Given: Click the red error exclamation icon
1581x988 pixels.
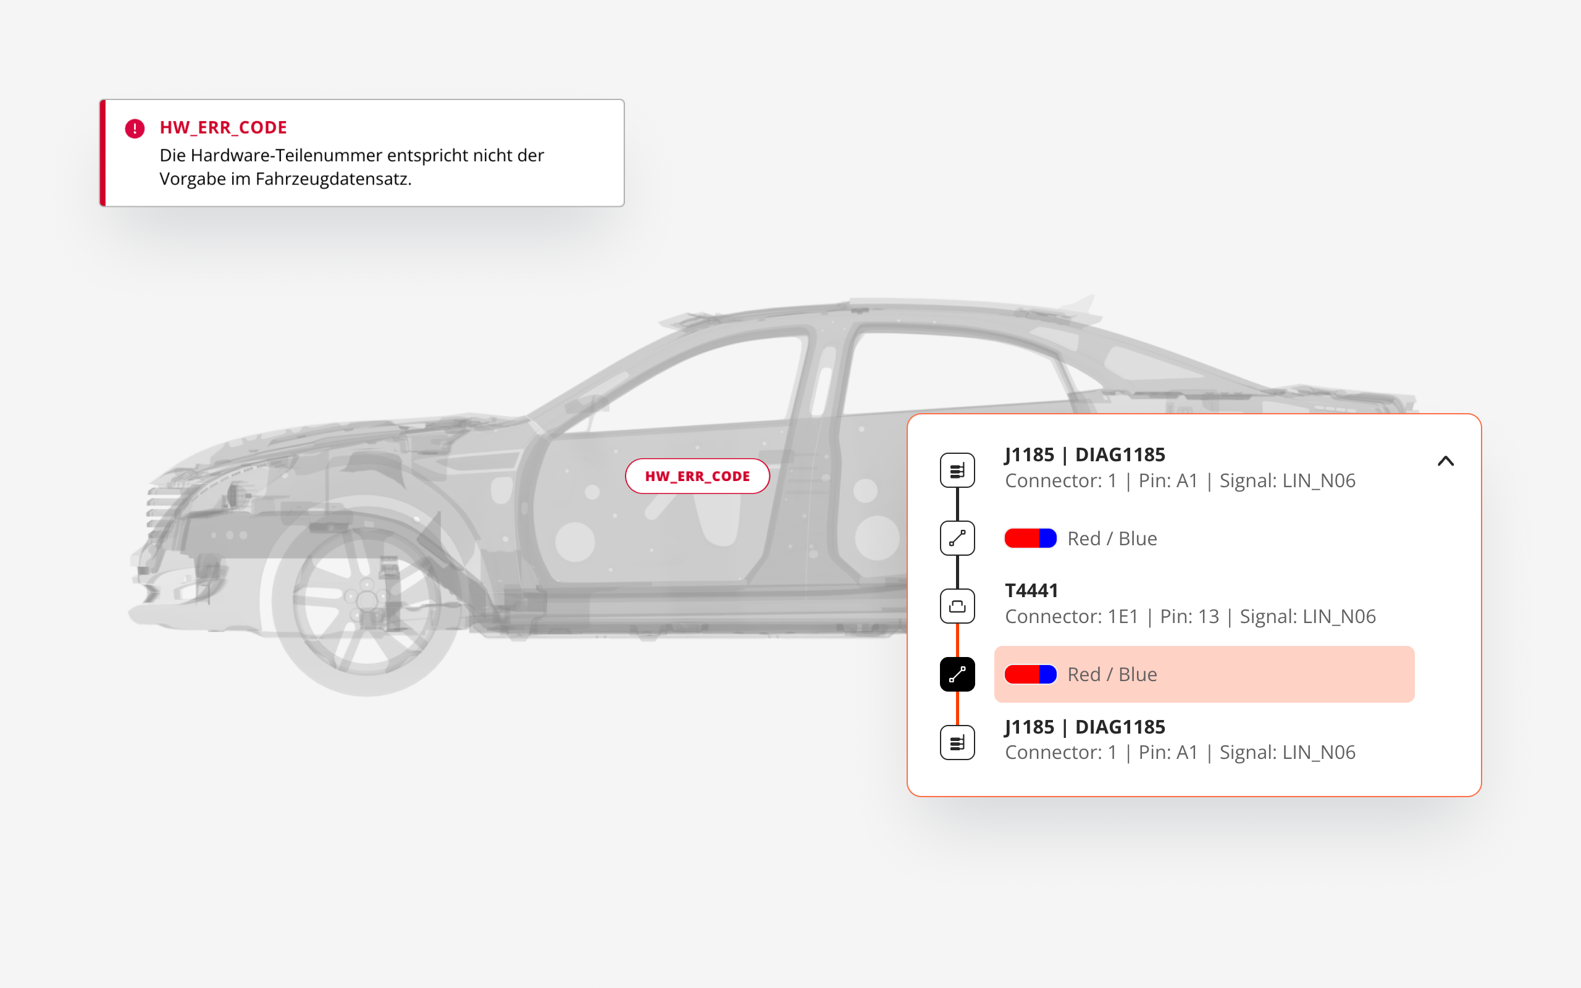Looking at the screenshot, I should click(x=135, y=128).
